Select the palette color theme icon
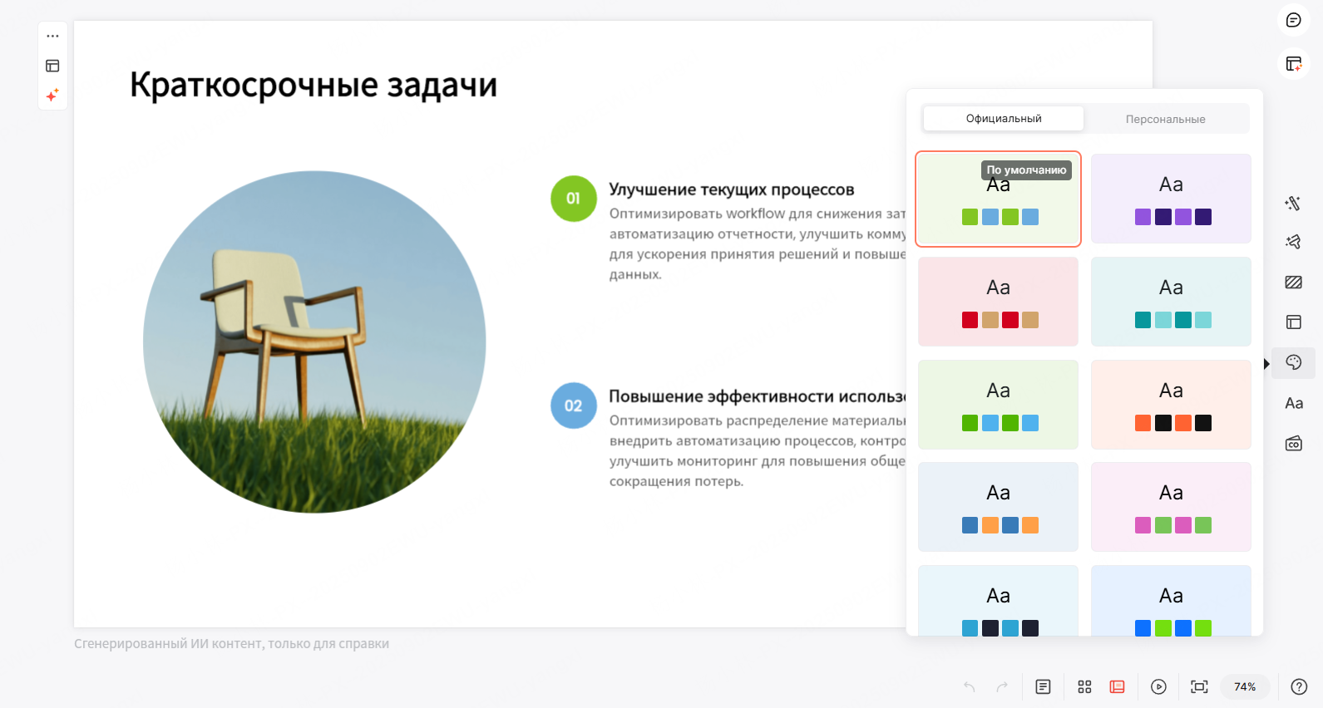 coord(1293,362)
